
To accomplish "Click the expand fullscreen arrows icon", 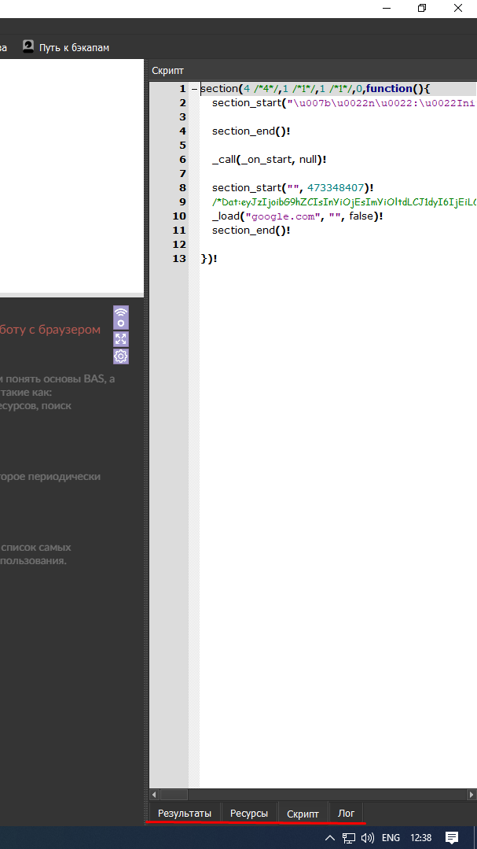I will [x=120, y=339].
